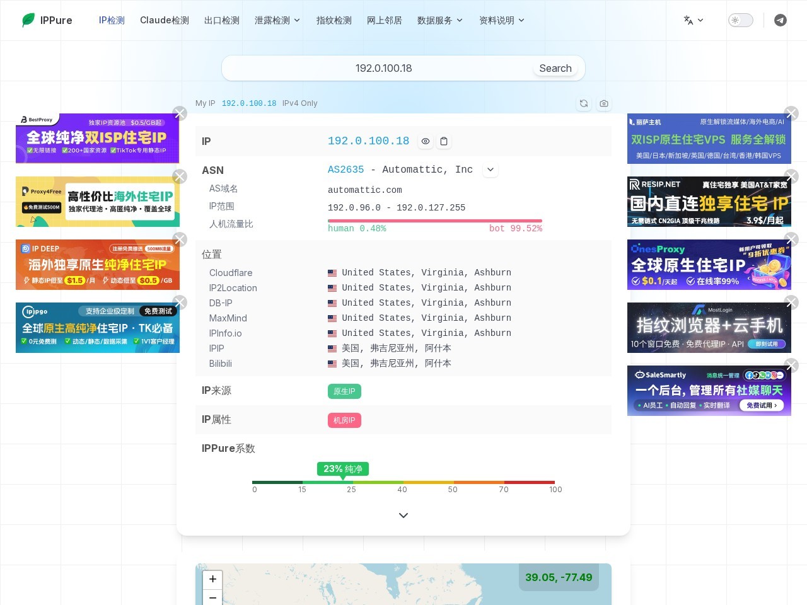Click the map coordinates 39.05, -77.49 label
This screenshot has width=807, height=605.
click(559, 577)
